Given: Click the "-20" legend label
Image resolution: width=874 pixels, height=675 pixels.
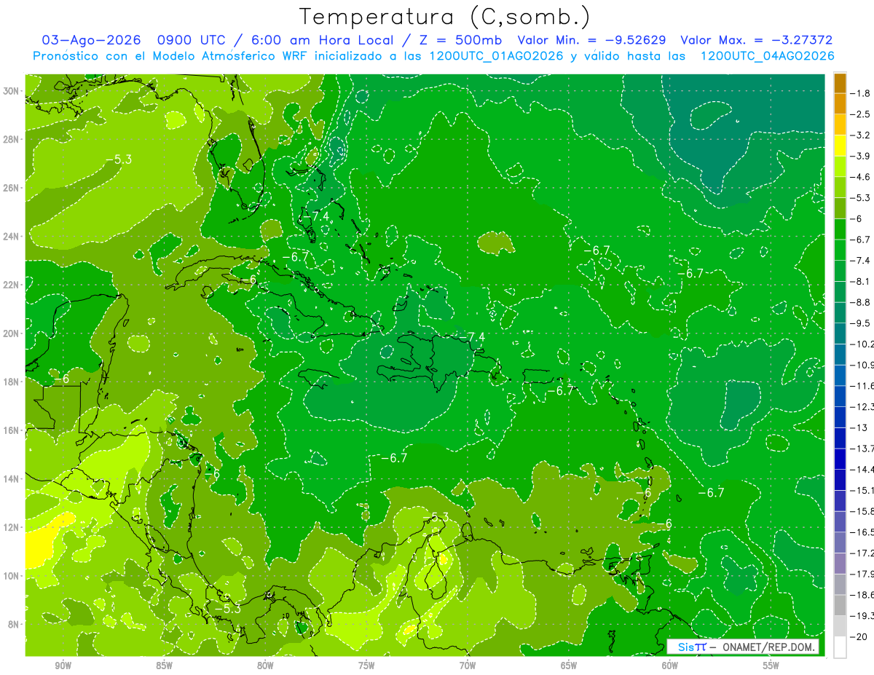Looking at the screenshot, I should pos(859,637).
